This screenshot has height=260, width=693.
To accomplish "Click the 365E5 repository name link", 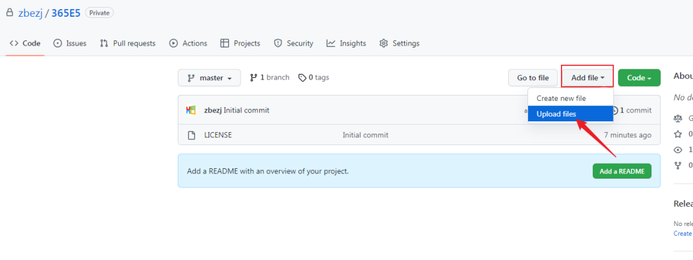I will click(x=66, y=13).
